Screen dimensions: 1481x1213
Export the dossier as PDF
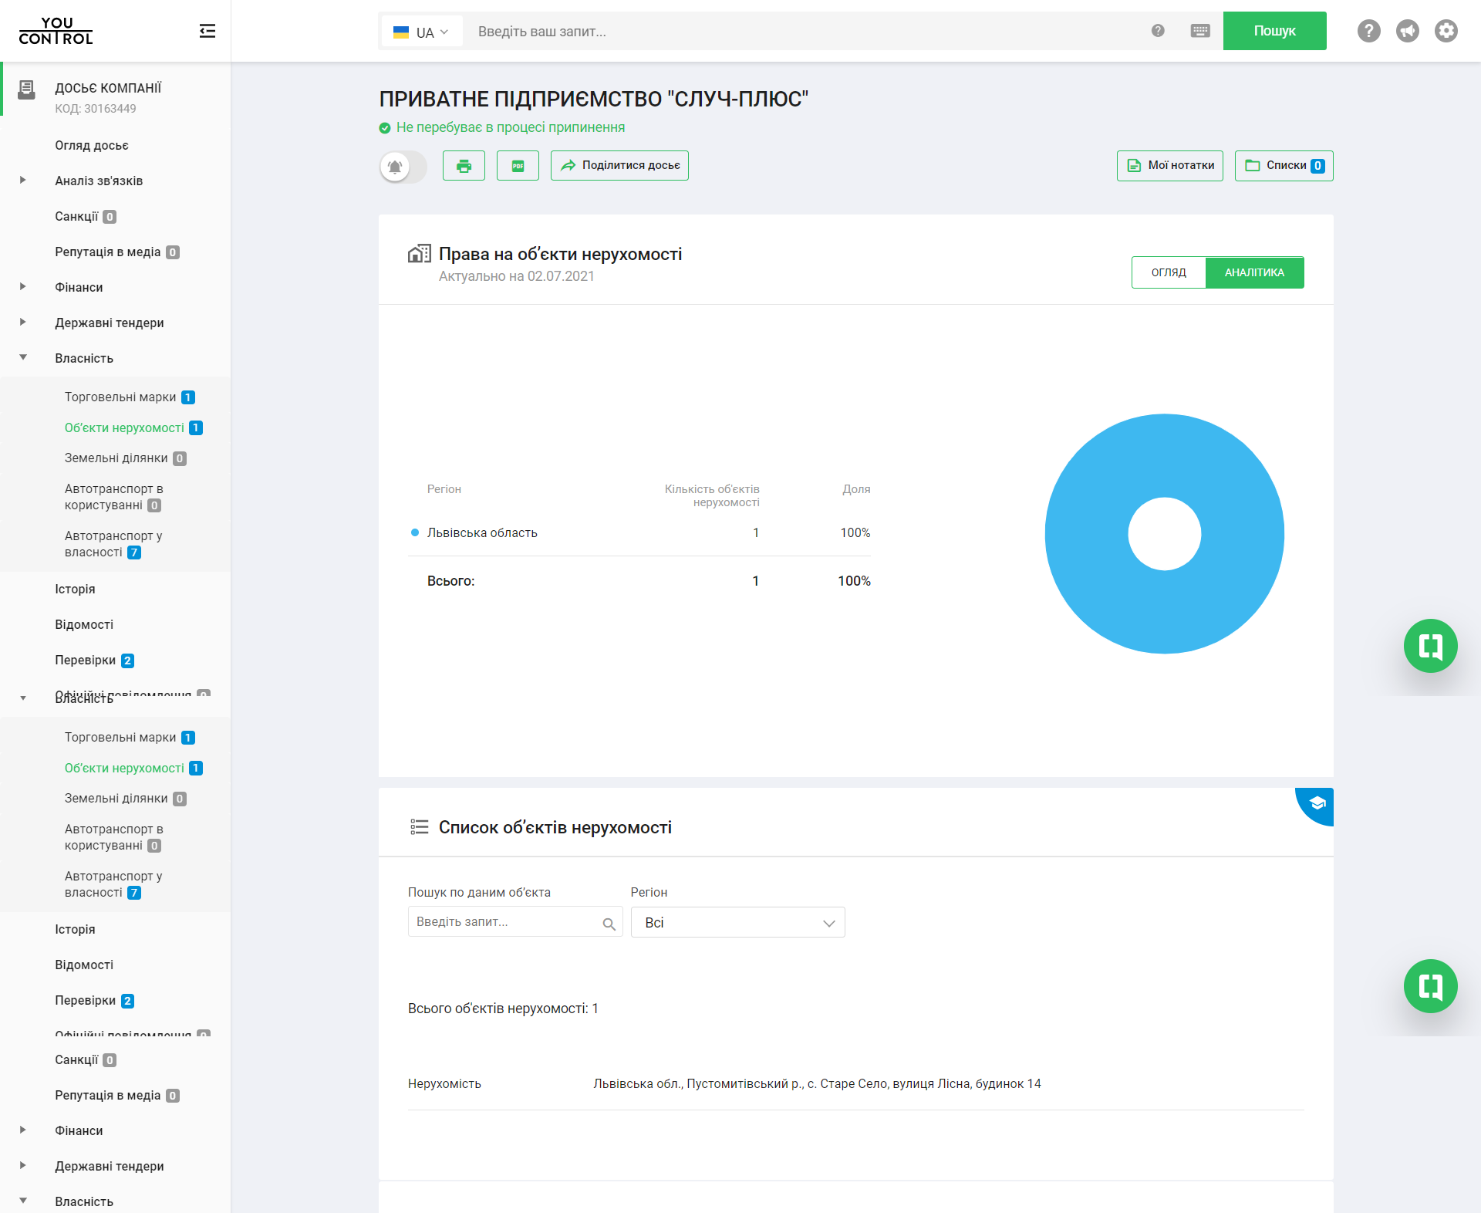click(x=518, y=166)
